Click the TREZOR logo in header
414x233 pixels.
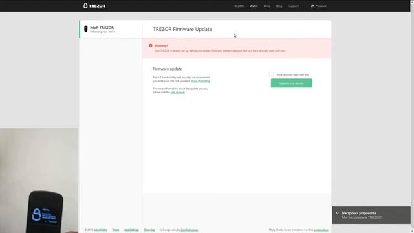point(94,6)
